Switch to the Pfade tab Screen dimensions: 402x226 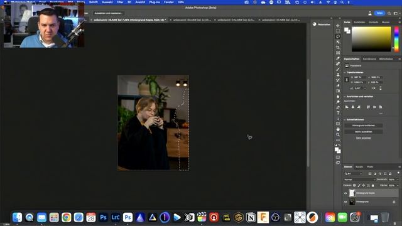370,167
